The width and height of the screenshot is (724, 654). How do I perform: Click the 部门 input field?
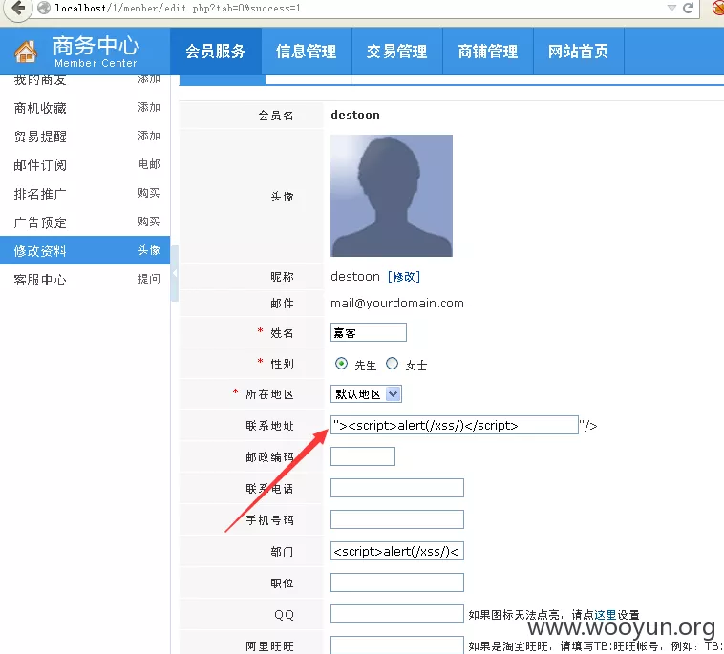pos(397,551)
